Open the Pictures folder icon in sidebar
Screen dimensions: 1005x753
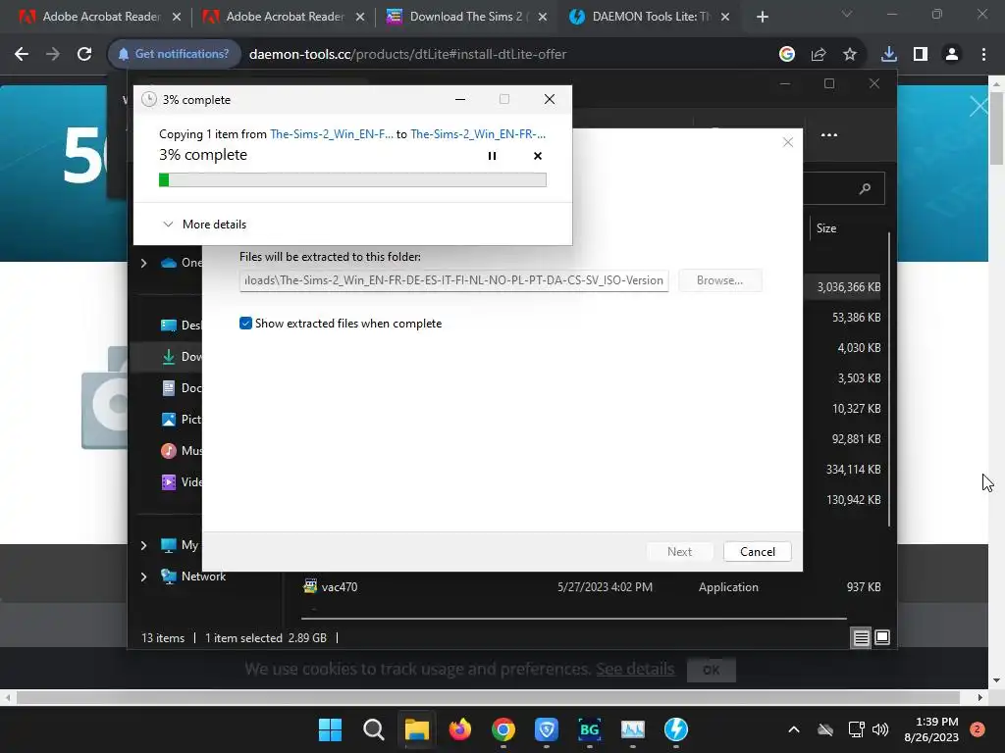[169, 420]
